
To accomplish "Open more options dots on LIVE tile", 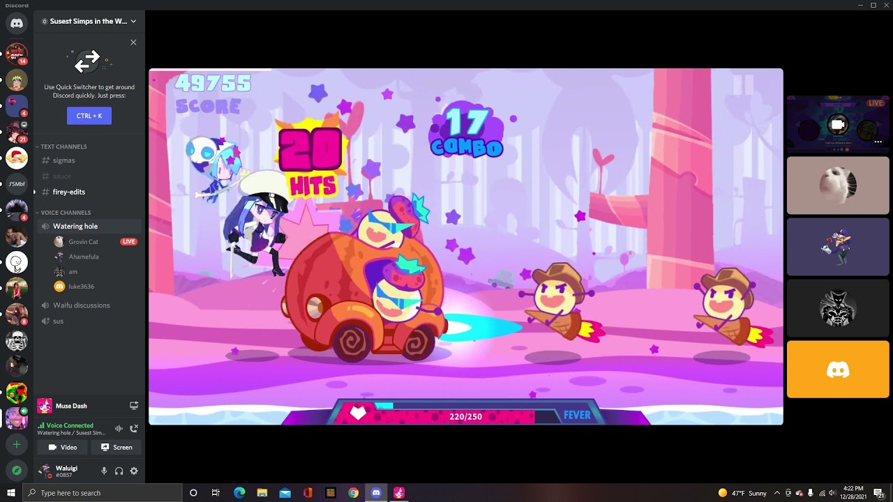I will tap(878, 142).
